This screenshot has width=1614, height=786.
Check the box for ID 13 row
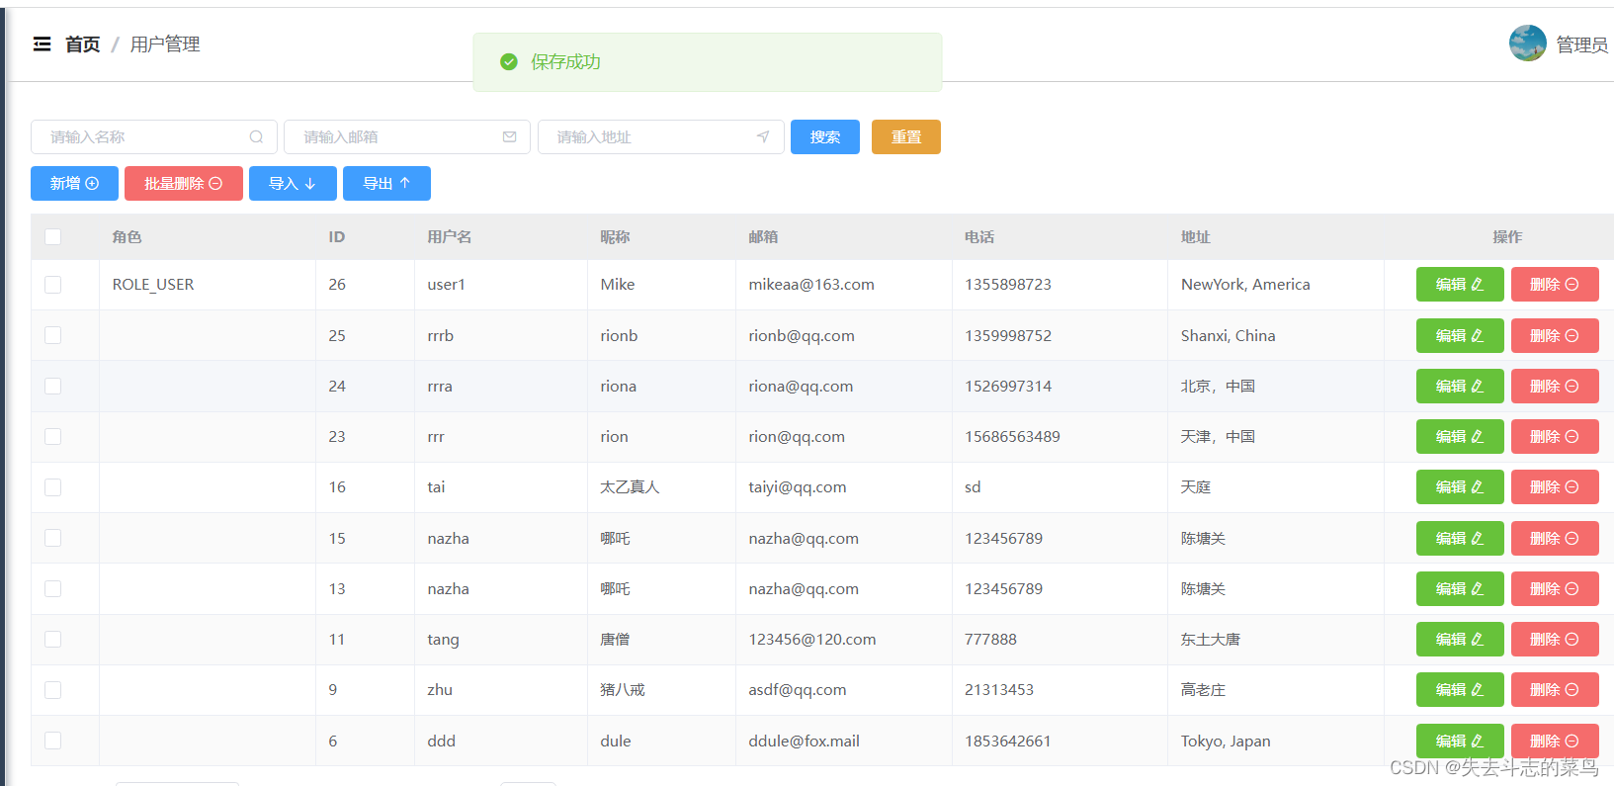click(53, 588)
